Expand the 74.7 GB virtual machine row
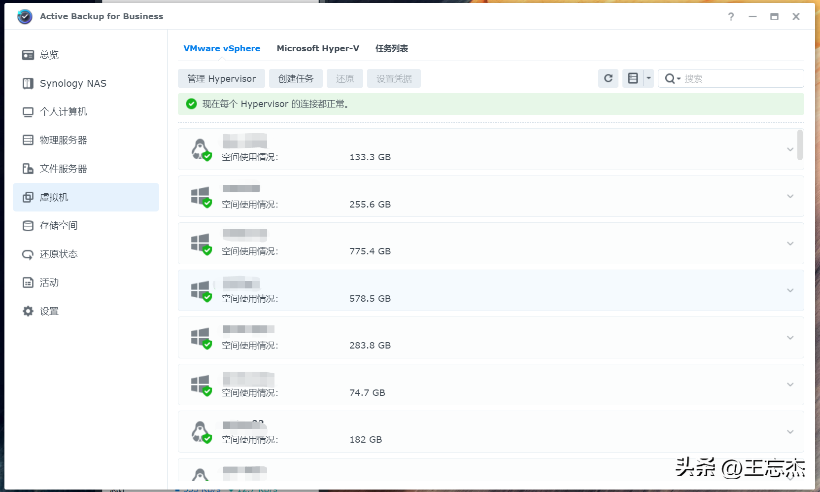This screenshot has height=492, width=820. pos(790,385)
